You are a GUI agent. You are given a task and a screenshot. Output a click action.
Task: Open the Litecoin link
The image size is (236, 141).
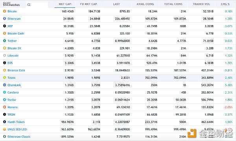[x=13, y=56]
